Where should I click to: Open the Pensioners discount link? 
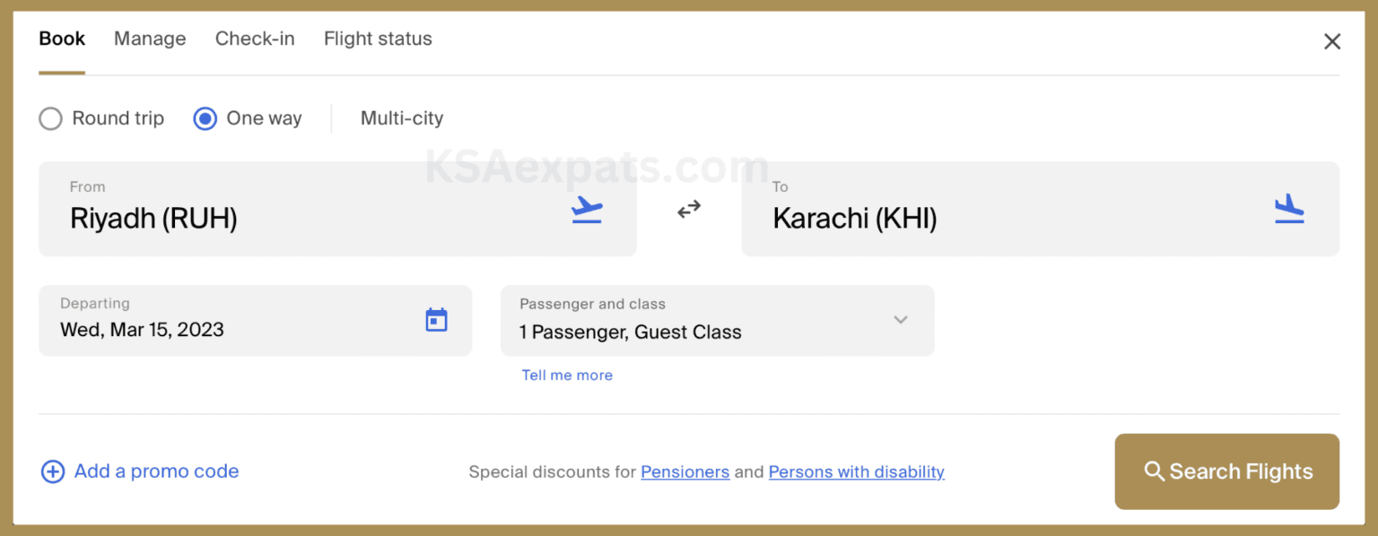pyautogui.click(x=685, y=472)
